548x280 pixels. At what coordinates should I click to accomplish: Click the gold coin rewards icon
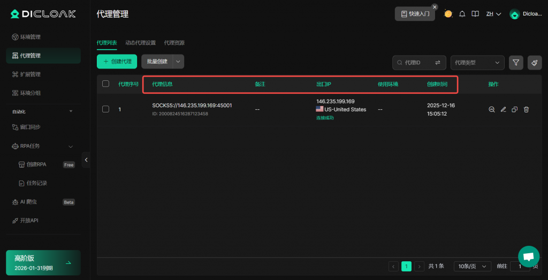[x=448, y=14]
